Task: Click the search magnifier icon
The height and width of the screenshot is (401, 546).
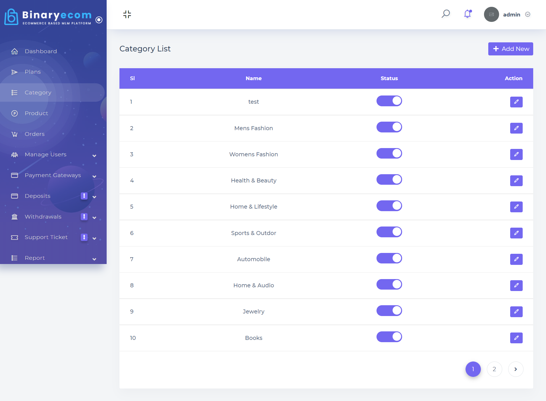Action: [x=446, y=14]
